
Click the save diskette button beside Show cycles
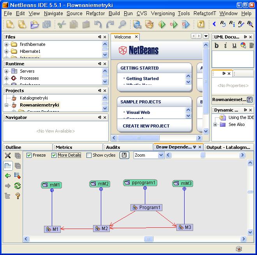[x=124, y=155]
